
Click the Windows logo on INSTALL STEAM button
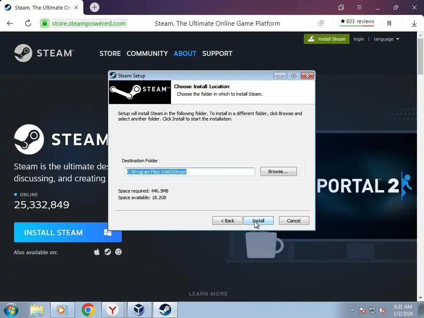(x=108, y=232)
